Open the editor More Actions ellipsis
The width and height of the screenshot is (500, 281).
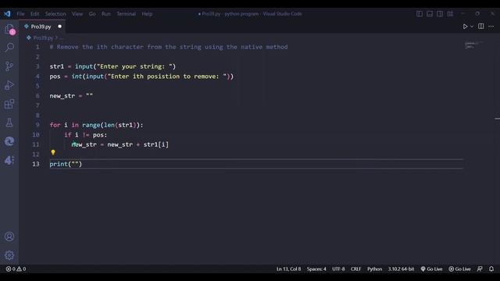click(x=491, y=26)
